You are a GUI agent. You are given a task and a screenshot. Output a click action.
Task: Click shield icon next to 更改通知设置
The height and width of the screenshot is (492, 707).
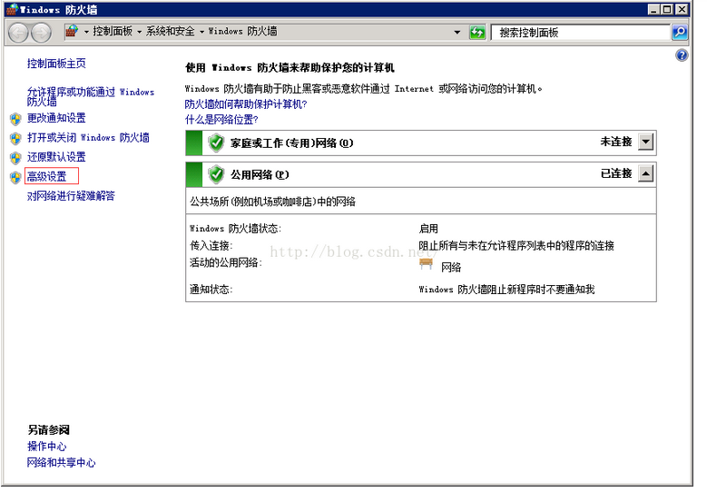point(15,119)
